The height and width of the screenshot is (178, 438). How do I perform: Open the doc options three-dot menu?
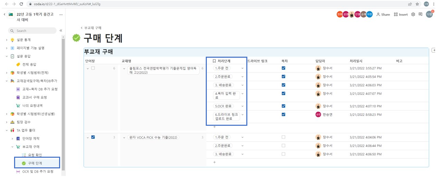point(61,15)
